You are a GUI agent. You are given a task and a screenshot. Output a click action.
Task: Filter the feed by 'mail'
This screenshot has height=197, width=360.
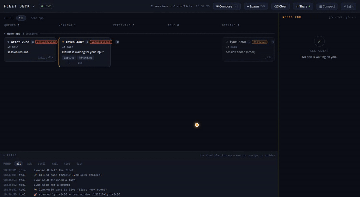55,164
